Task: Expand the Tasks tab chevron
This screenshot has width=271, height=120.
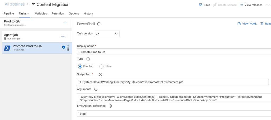Action: 28,14
